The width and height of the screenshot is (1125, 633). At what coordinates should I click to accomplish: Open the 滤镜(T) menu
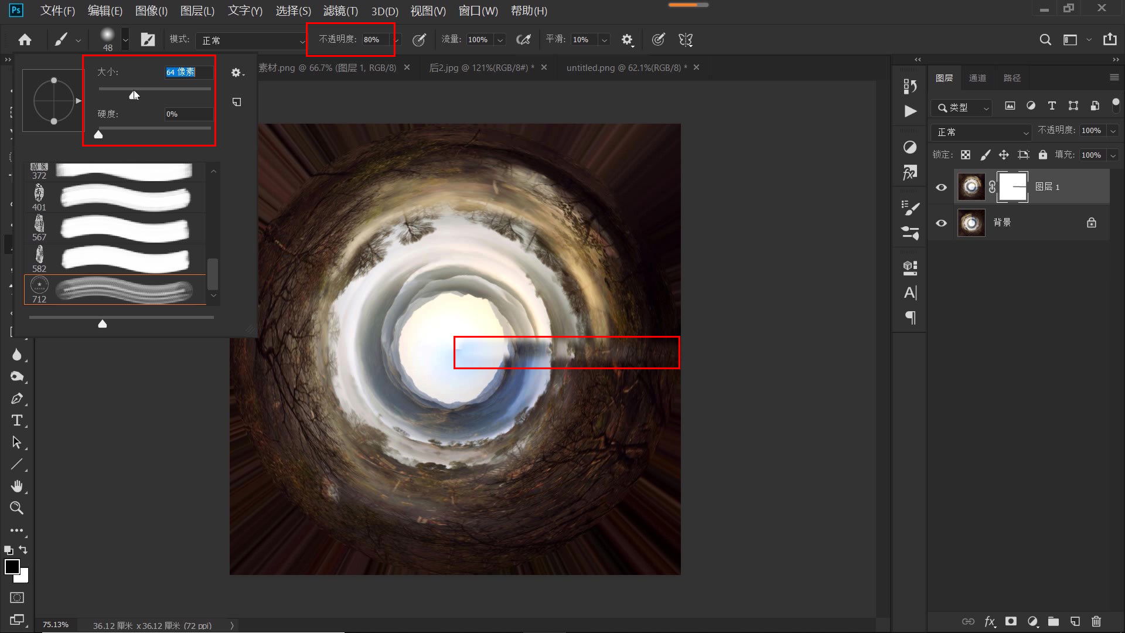tap(340, 11)
